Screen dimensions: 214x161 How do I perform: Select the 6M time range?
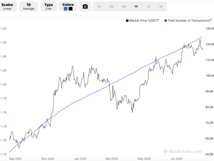[x=124, y=6]
